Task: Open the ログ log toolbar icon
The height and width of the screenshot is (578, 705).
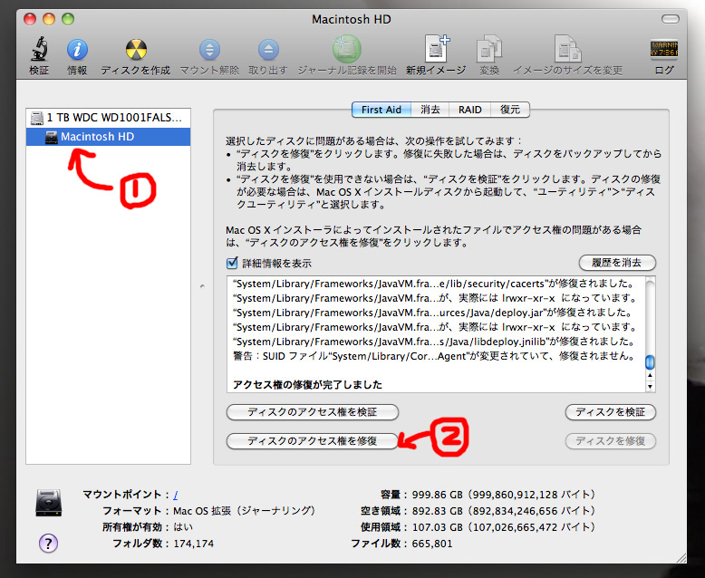Action: [664, 50]
